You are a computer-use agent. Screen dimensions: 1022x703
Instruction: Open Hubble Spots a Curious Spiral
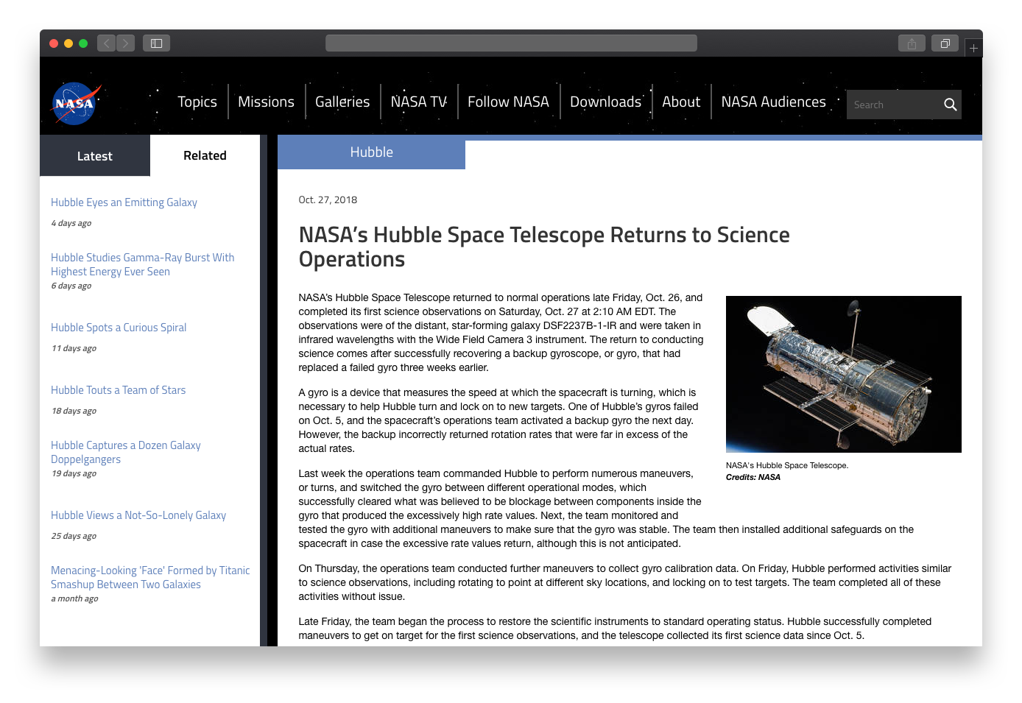[119, 328]
